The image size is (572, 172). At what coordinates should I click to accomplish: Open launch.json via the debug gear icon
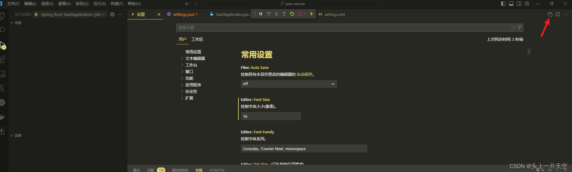point(112,14)
